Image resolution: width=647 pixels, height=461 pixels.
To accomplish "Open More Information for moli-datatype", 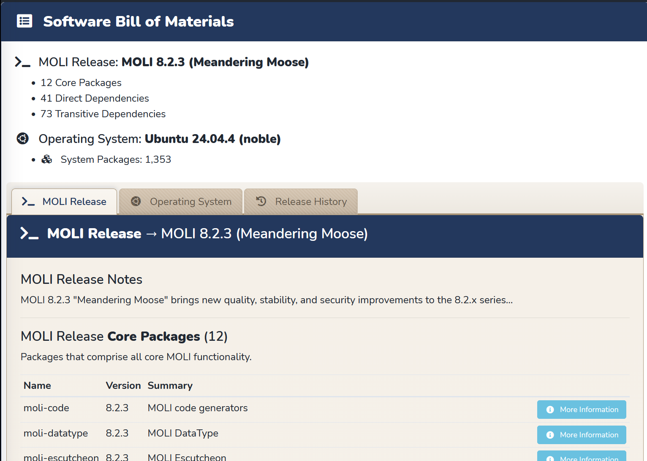I will 582,435.
